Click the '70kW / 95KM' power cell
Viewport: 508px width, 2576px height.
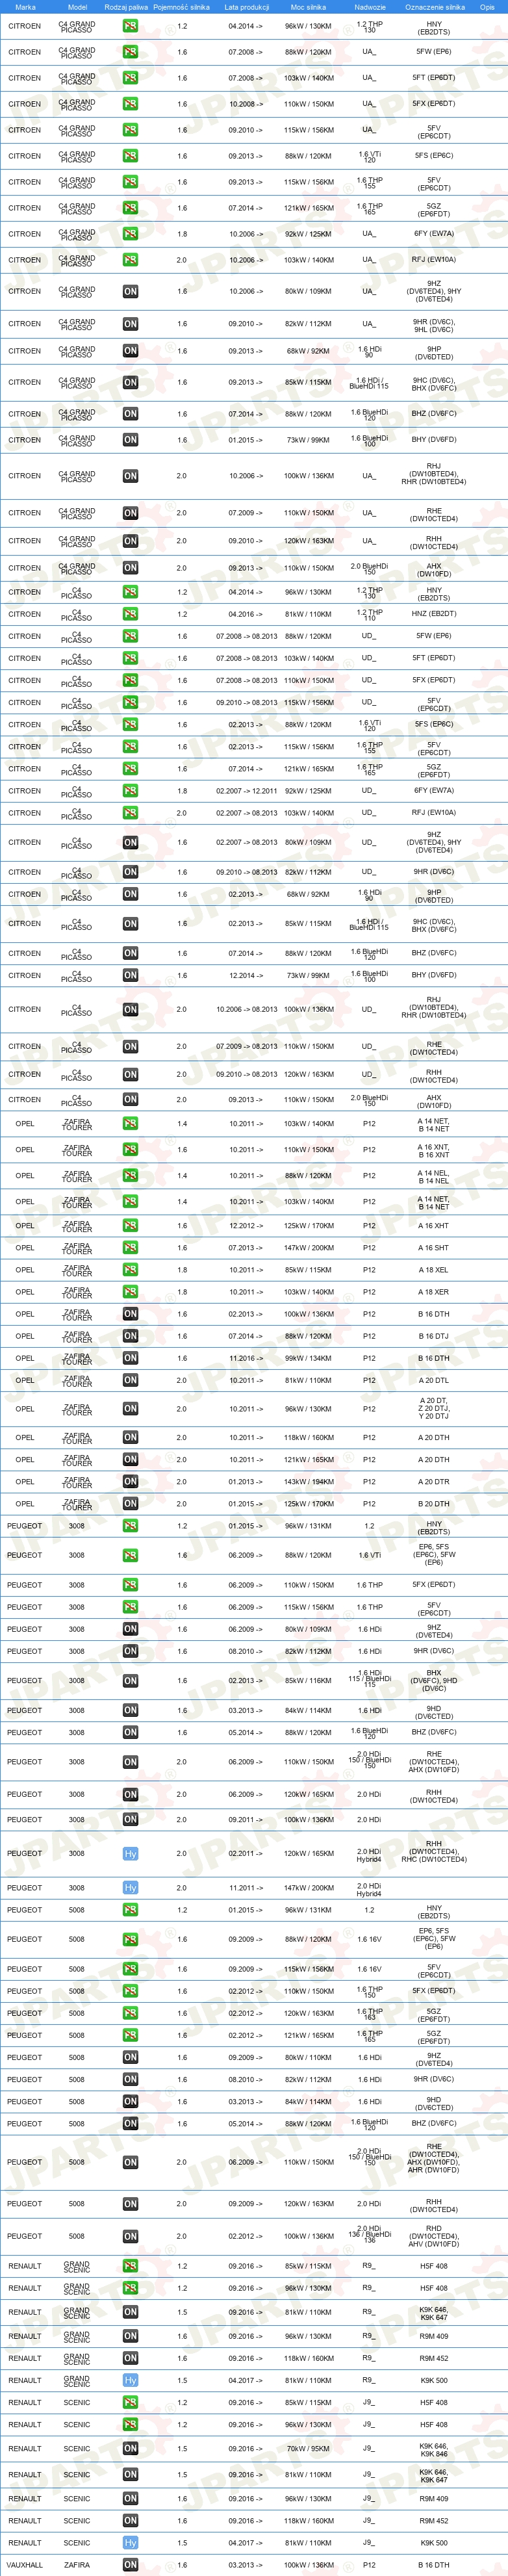(x=308, y=2449)
